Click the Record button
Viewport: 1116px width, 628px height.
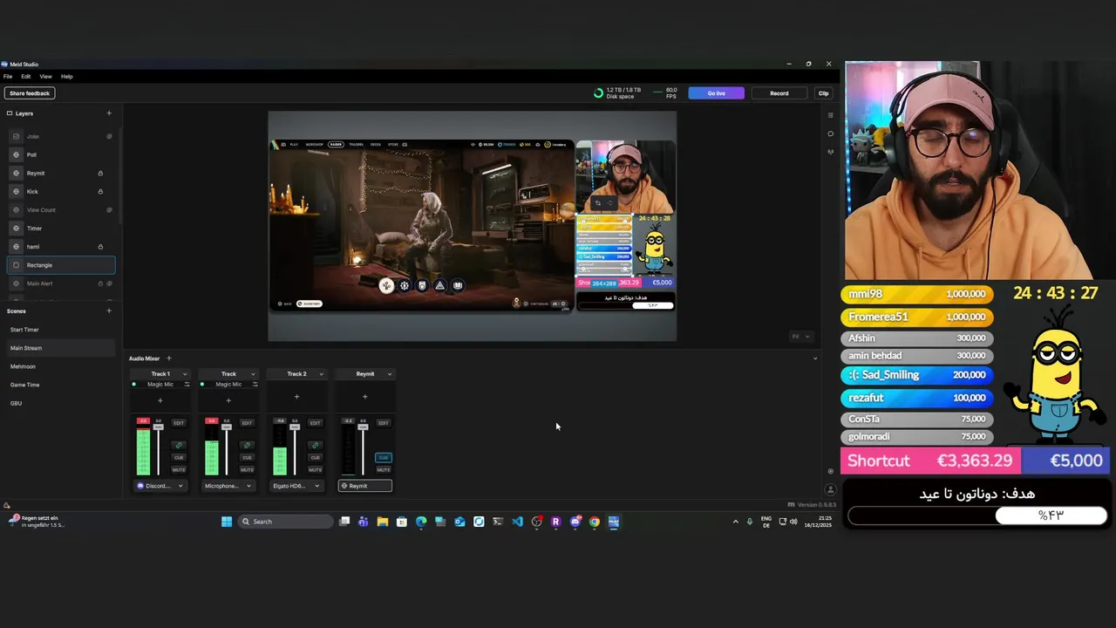point(779,93)
